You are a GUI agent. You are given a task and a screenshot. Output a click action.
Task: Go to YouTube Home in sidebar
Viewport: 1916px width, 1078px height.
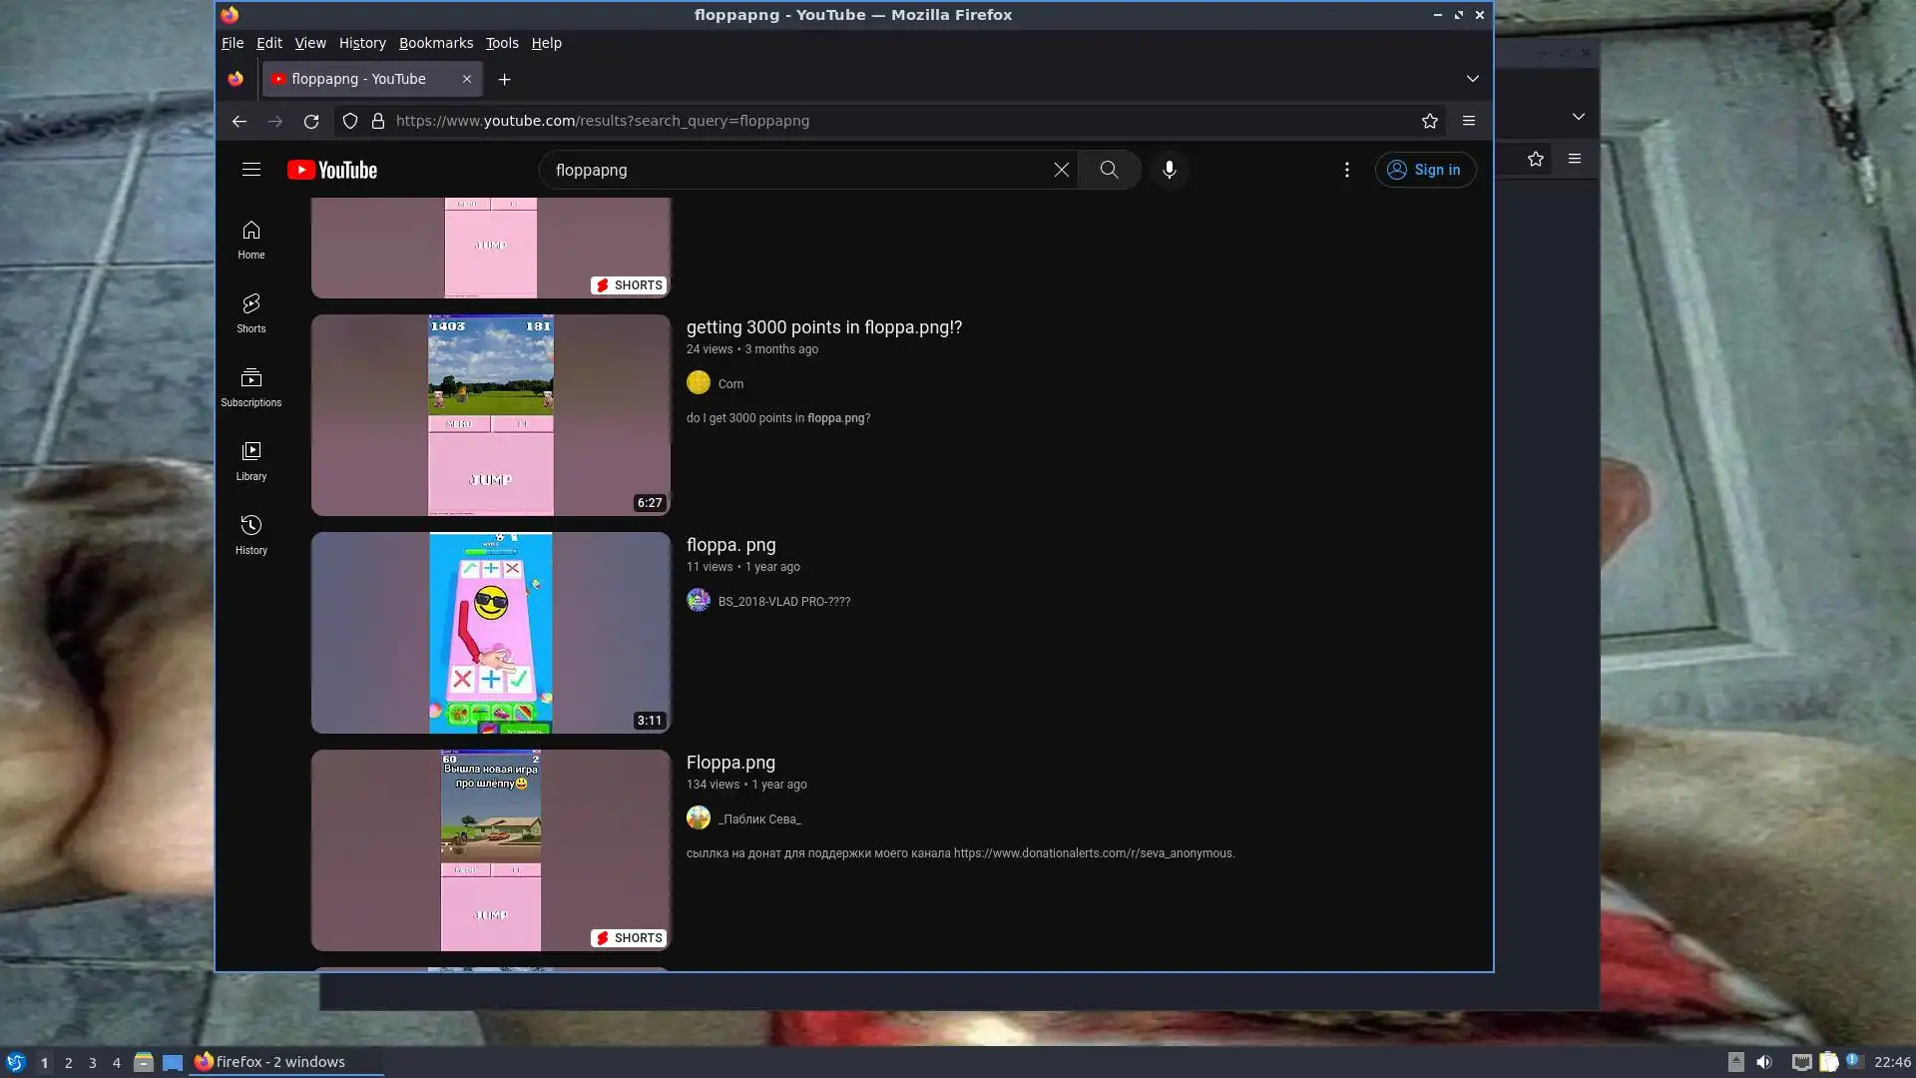tap(250, 240)
